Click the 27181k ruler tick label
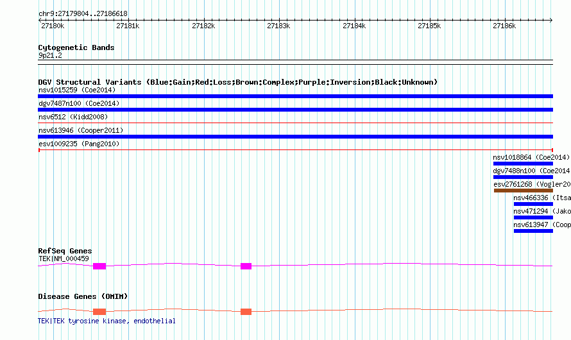Image resolution: width=571 pixels, height=340 pixels. pyautogui.click(x=128, y=26)
